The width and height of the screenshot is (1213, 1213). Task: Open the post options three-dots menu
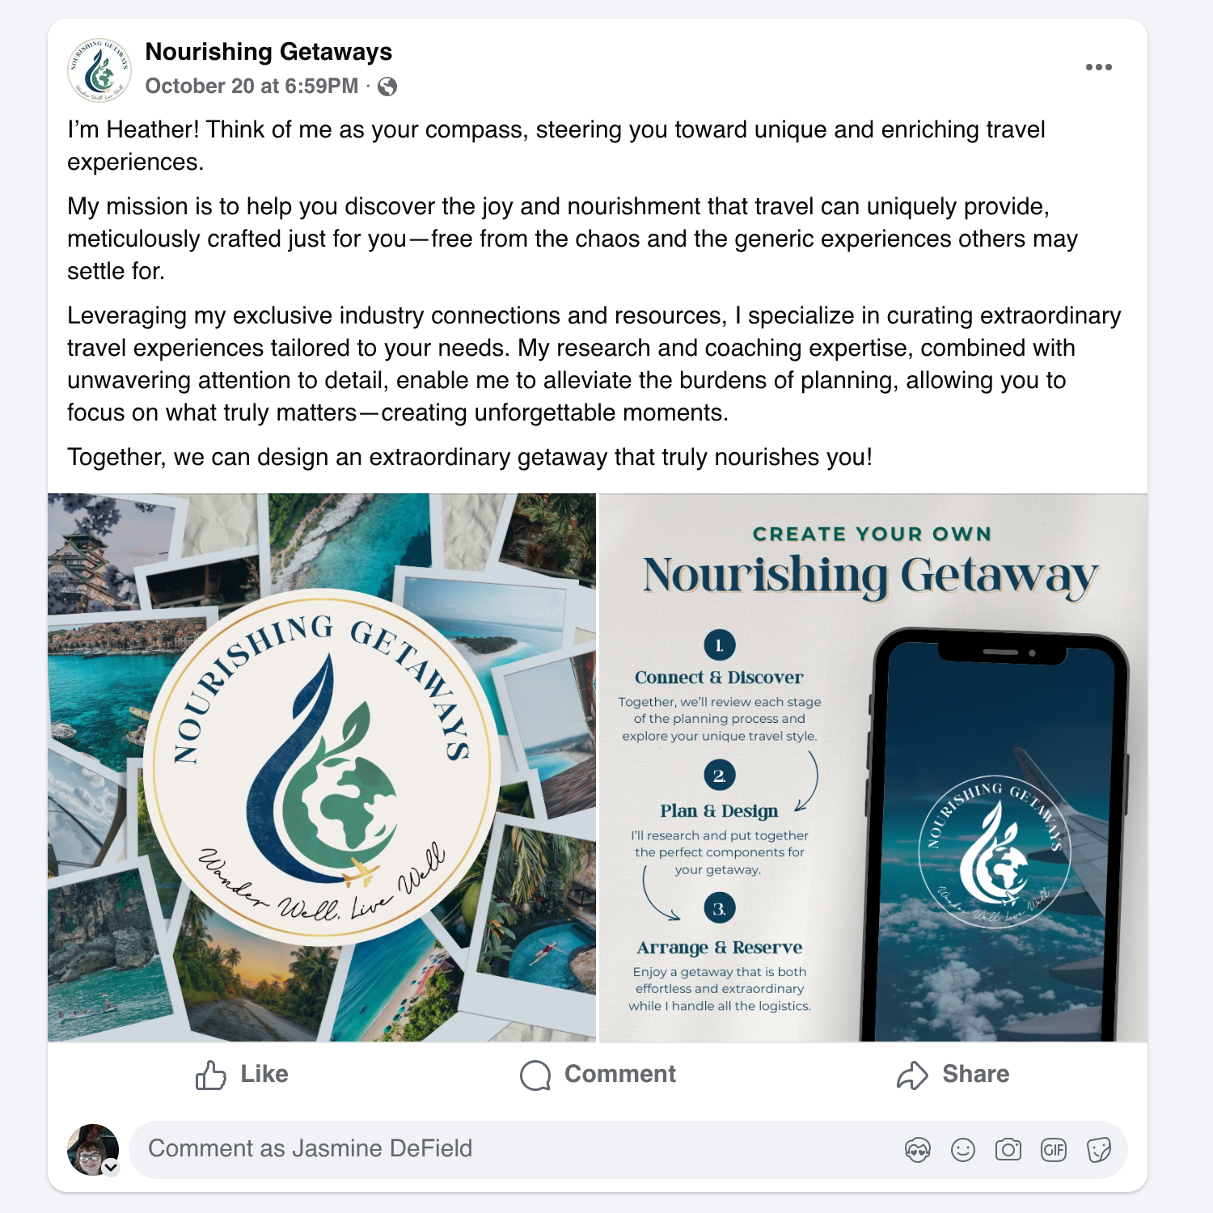1098,67
